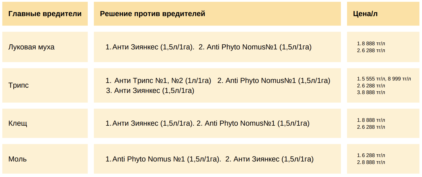Click "3. Анти Зиянкес (1,5л/1га)" in Трипс row
The image size is (422, 177).
coord(150,90)
